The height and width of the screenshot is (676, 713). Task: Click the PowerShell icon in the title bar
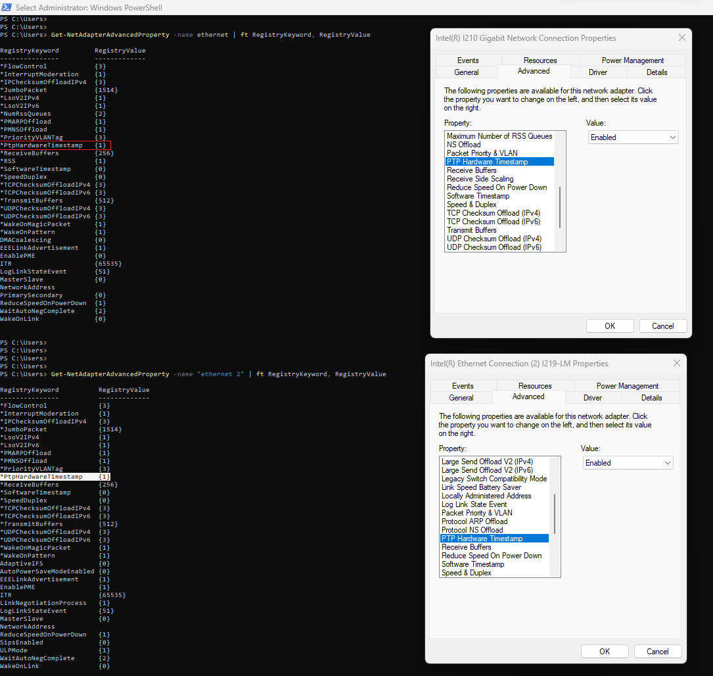(x=7, y=7)
